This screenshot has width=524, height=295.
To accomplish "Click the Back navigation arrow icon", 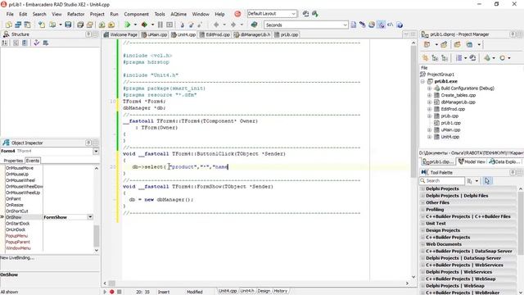I will pos(216,25).
